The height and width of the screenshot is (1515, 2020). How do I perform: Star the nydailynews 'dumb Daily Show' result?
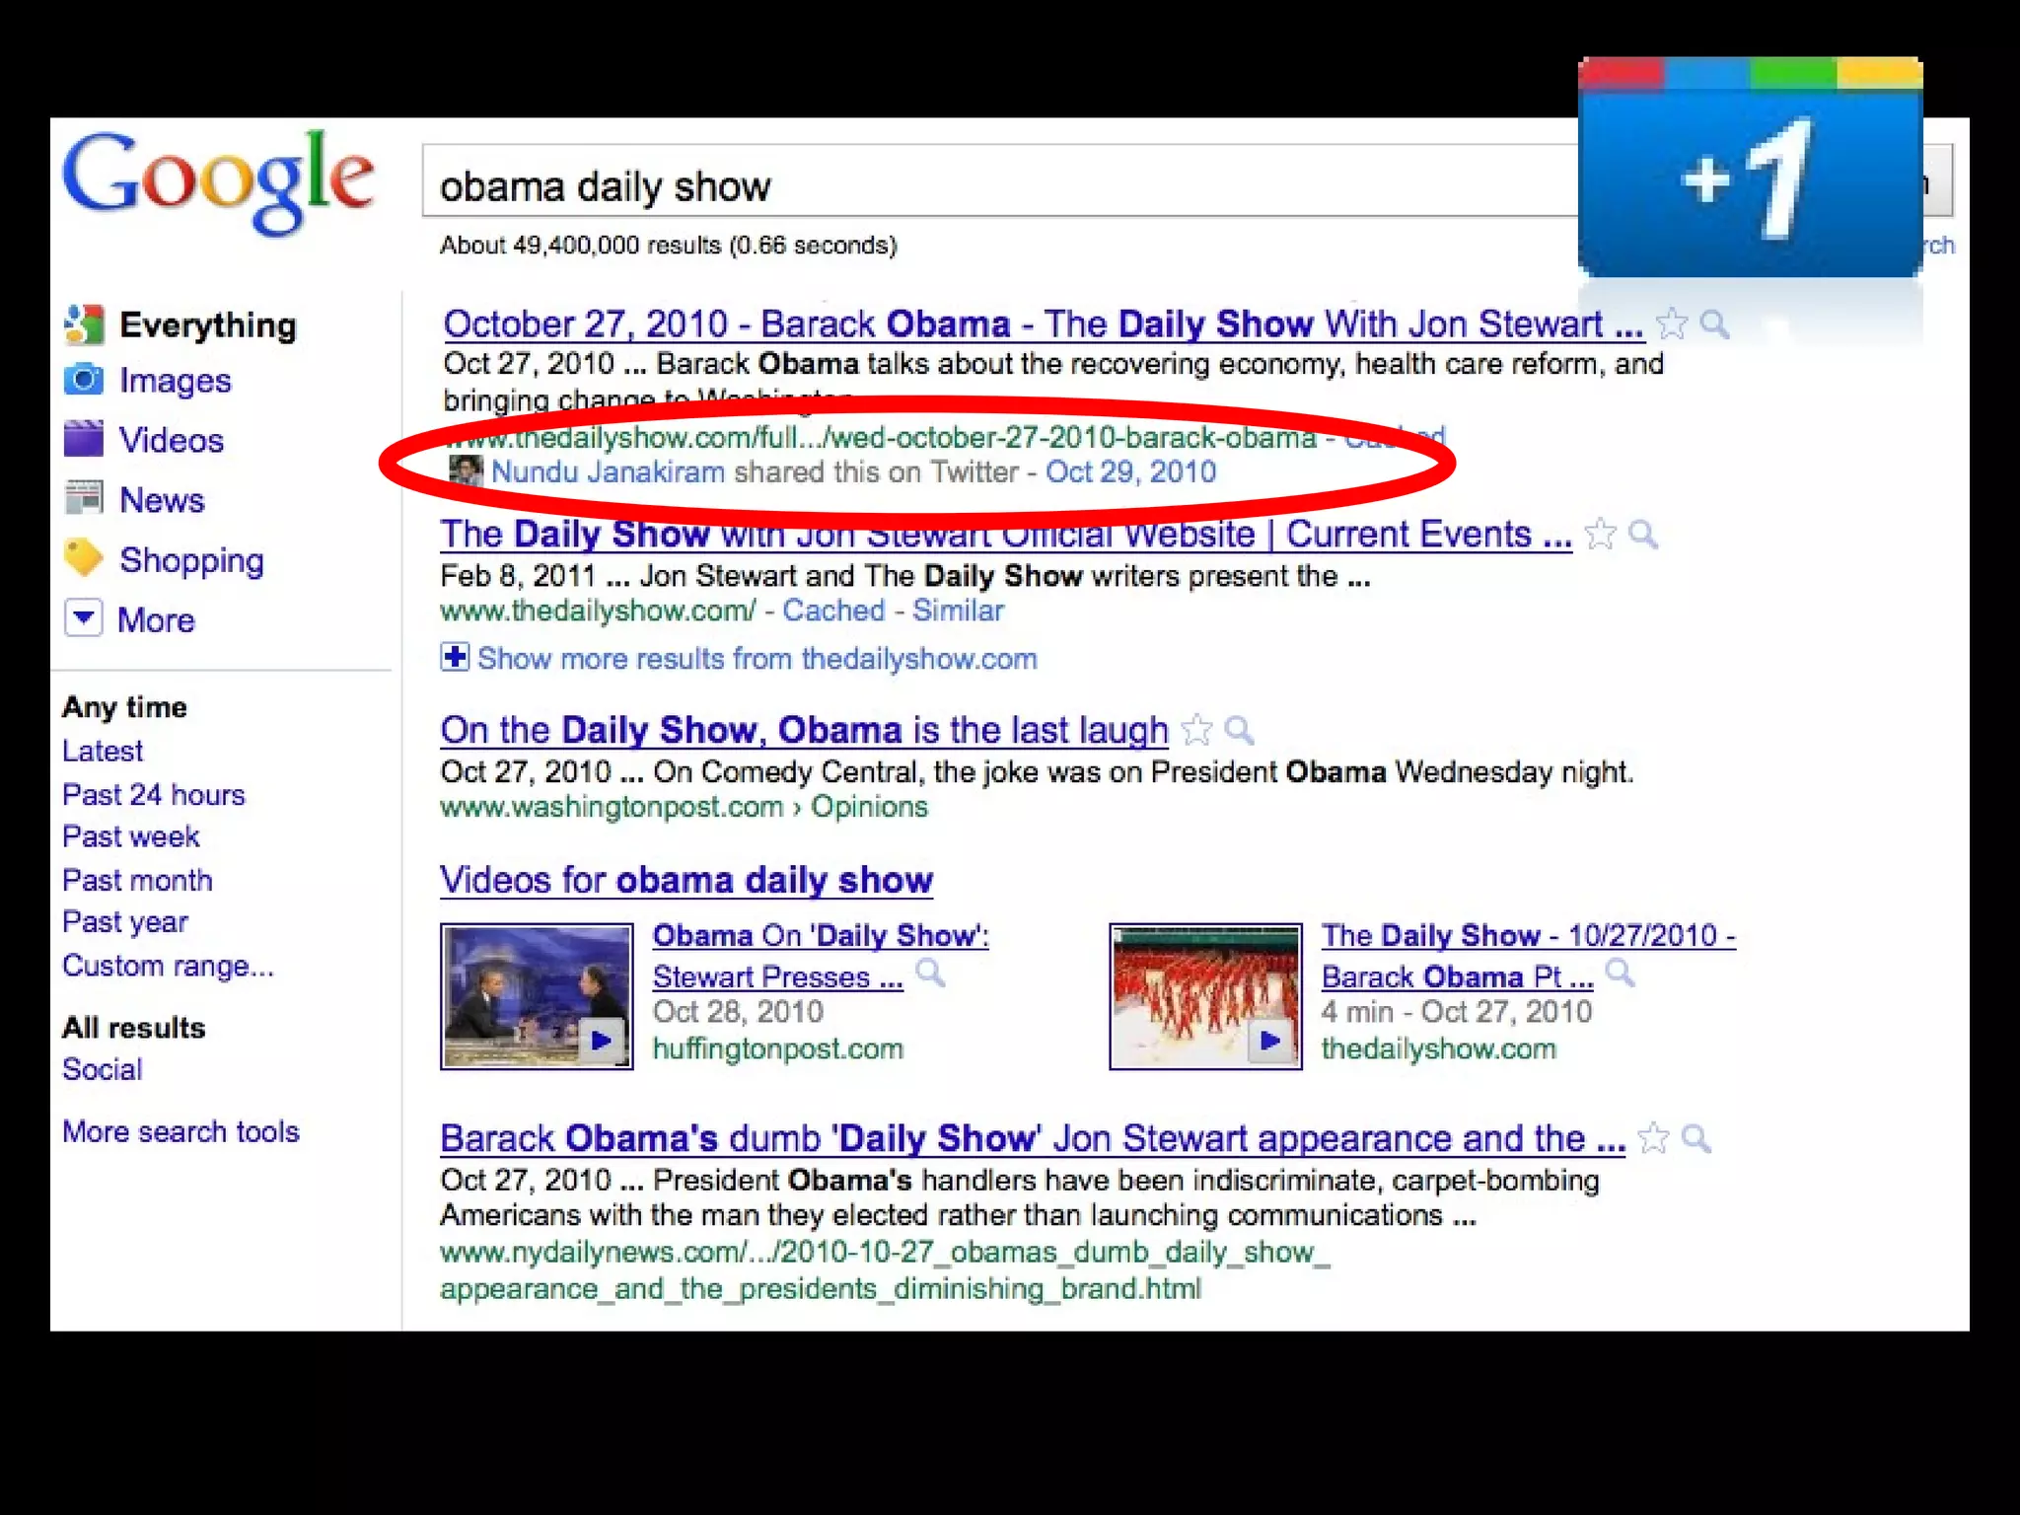(x=1654, y=1138)
